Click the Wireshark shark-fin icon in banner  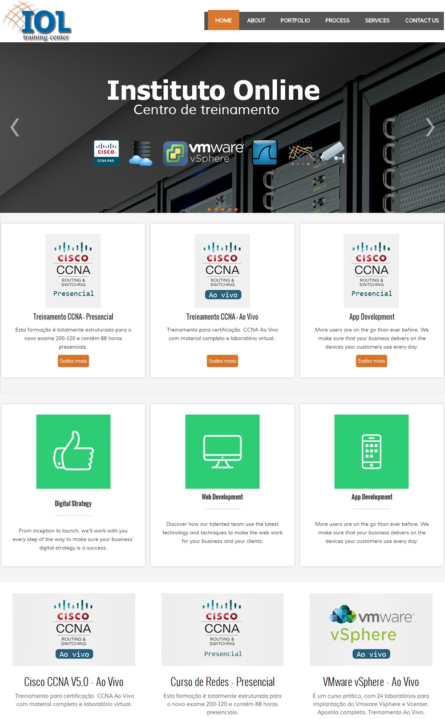coord(265,153)
